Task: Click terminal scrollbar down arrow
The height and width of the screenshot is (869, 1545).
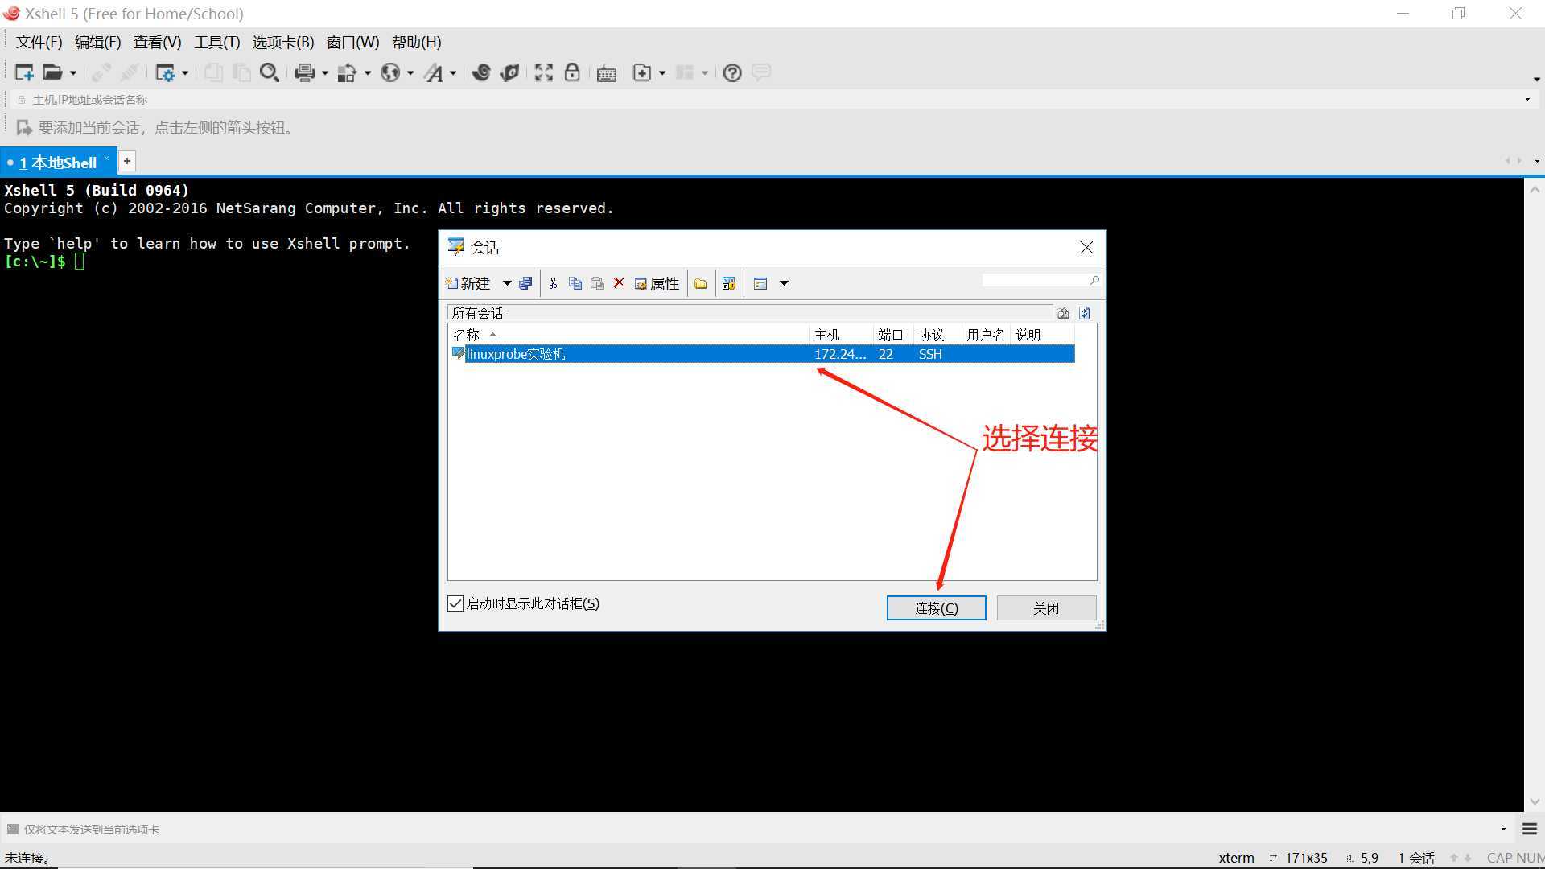Action: click(x=1535, y=801)
